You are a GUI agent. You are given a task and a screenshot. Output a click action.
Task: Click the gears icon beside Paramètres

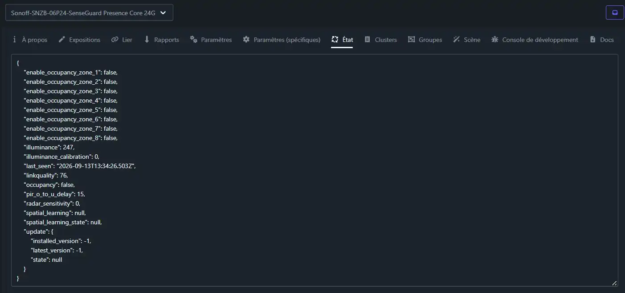click(x=194, y=40)
